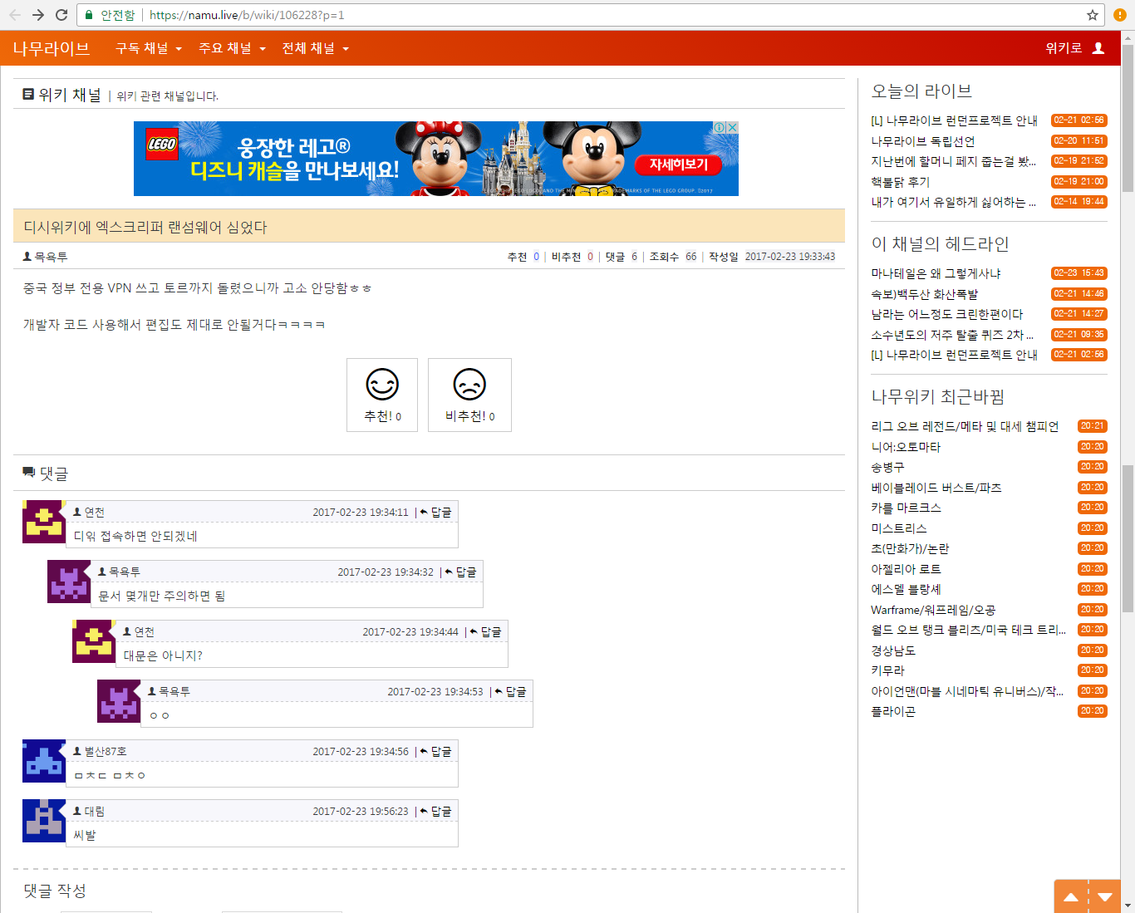Open the 위키 채널 heading link
This screenshot has width=1135, height=913.
click(69, 95)
